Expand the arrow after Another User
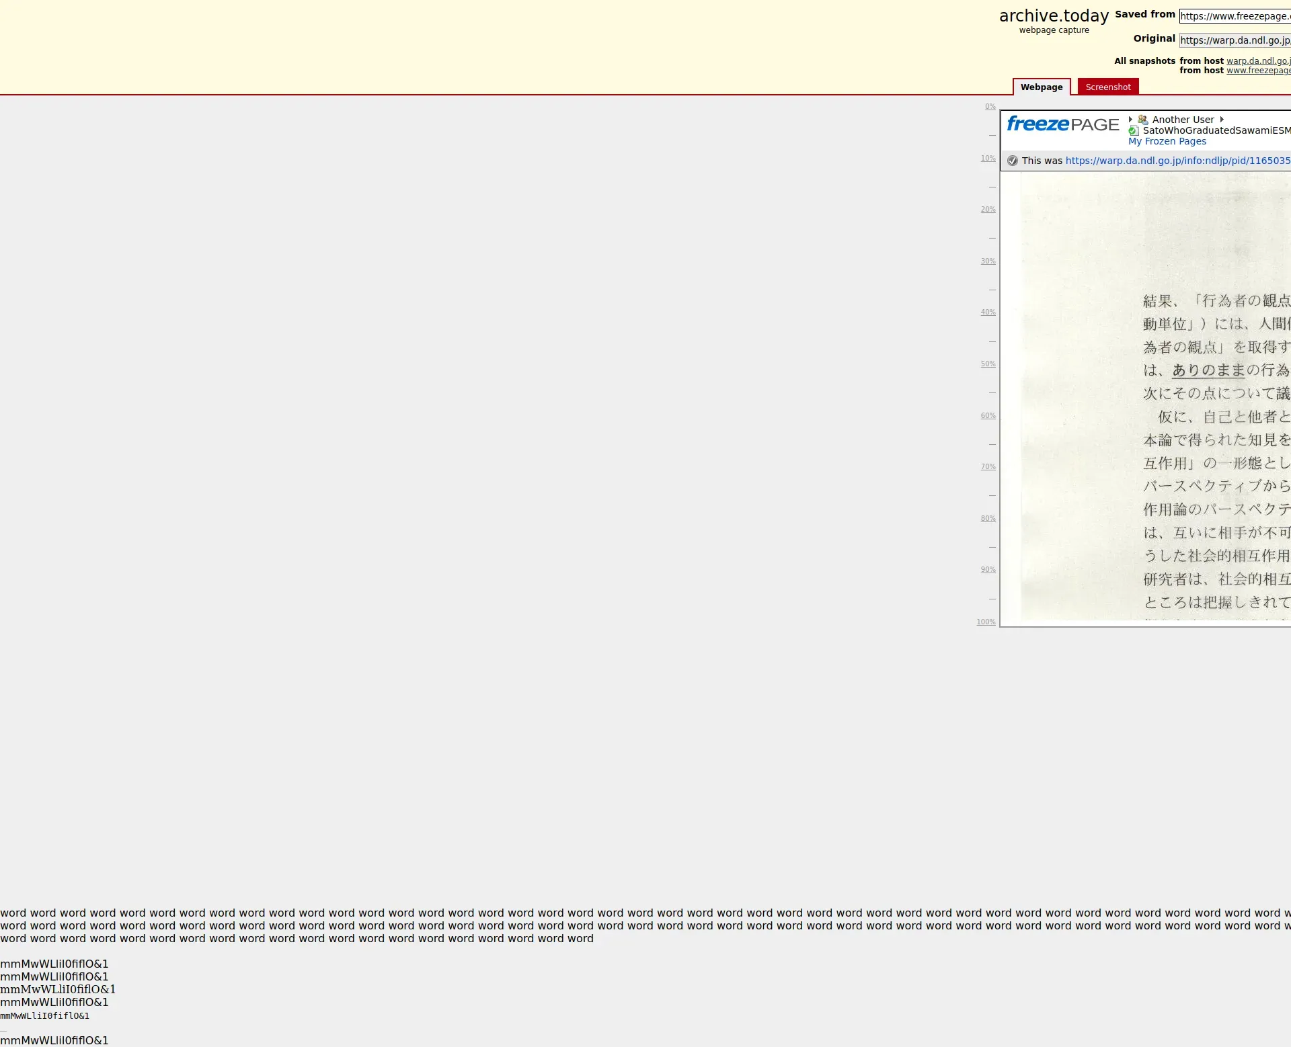The height and width of the screenshot is (1047, 1291). 1222,120
